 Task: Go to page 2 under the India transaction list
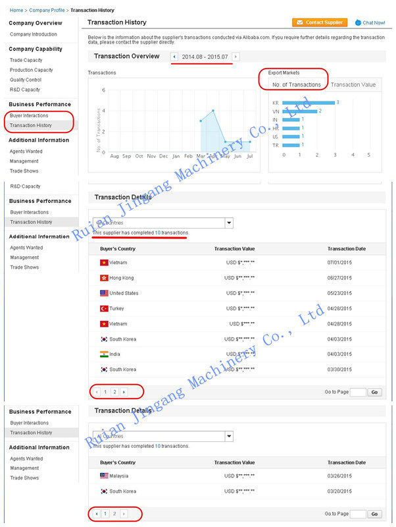tap(114, 392)
